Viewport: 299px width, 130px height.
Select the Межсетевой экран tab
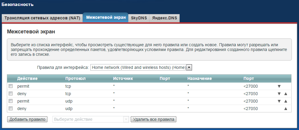[106, 18]
